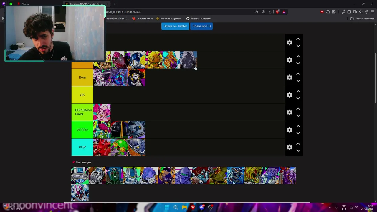Open the Brave VPN shield icon

tap(367, 12)
